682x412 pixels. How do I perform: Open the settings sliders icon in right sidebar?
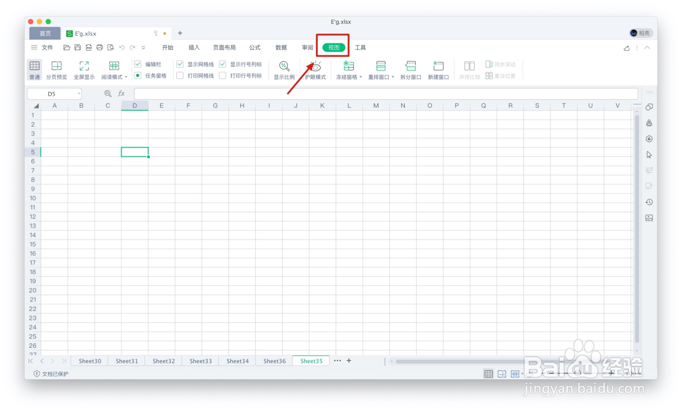pyautogui.click(x=649, y=170)
